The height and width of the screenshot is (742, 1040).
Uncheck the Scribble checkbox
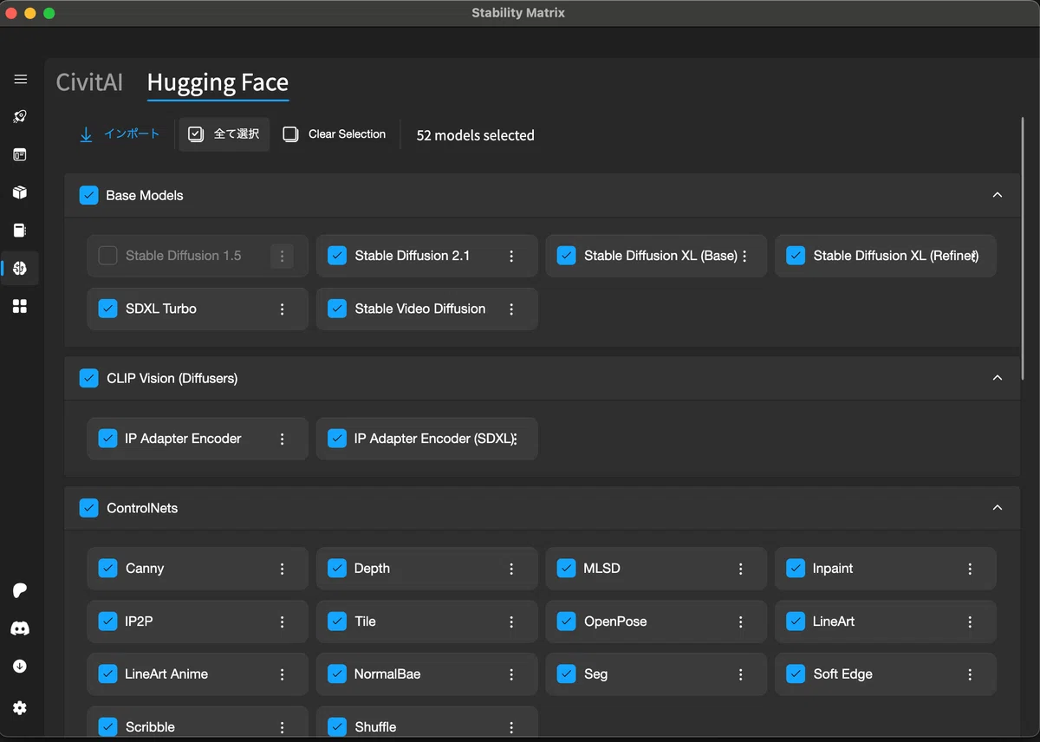(x=107, y=727)
